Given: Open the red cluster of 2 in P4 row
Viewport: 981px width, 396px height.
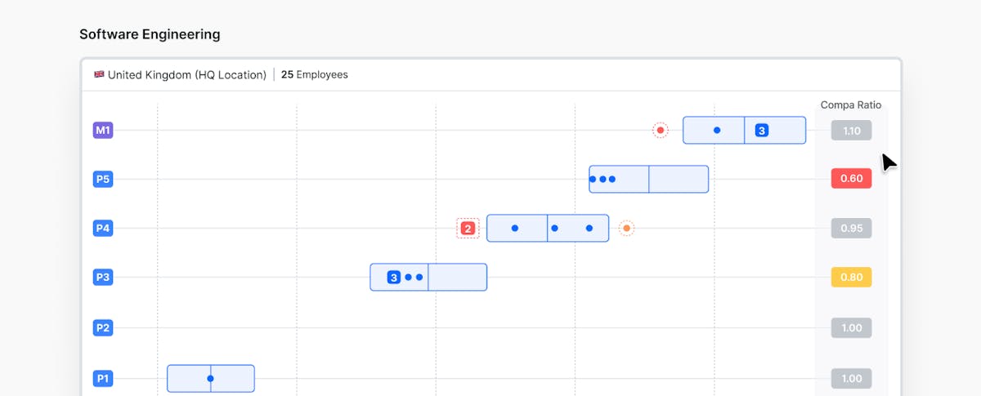Looking at the screenshot, I should [x=468, y=228].
